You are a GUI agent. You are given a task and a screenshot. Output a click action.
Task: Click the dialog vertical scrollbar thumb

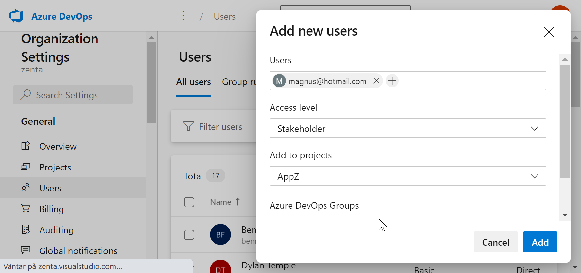[x=565, y=121]
